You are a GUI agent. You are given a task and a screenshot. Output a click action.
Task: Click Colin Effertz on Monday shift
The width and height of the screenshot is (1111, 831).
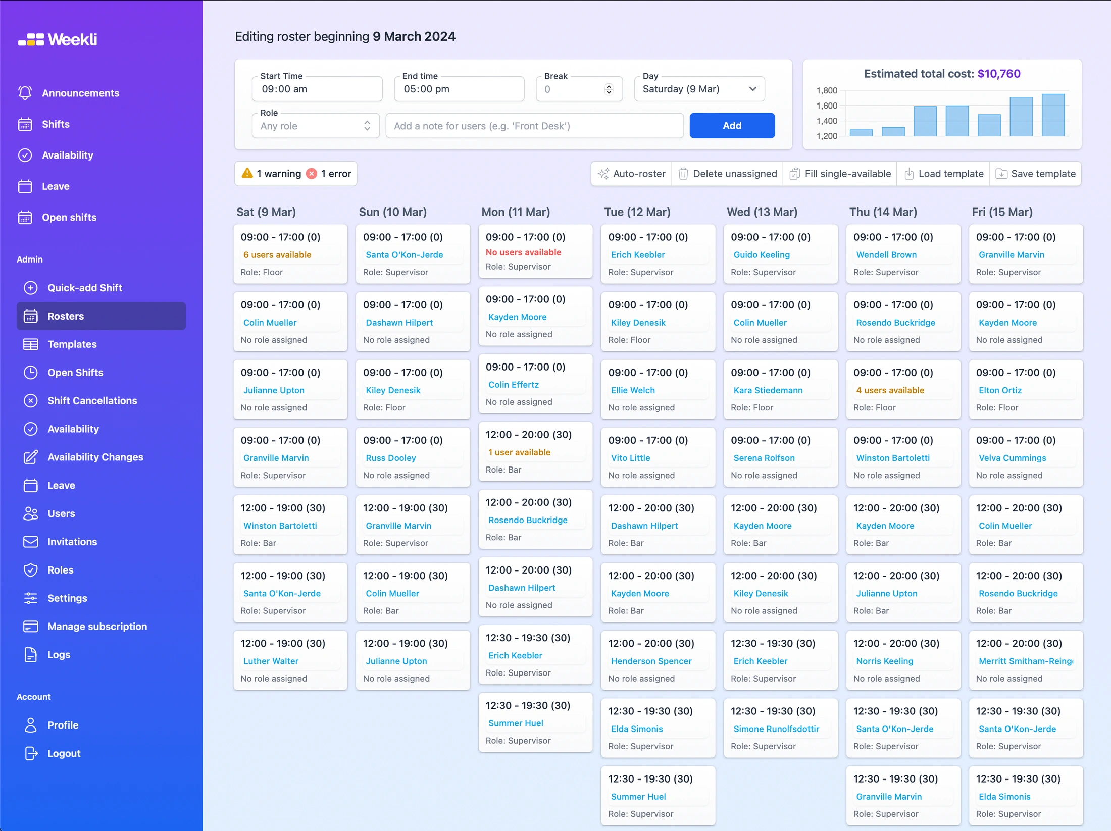[514, 385]
